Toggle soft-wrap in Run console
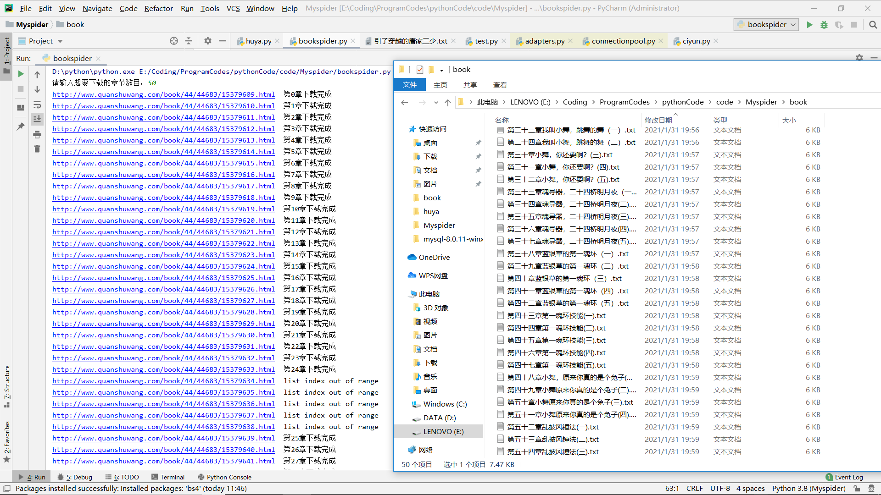 coord(37,104)
